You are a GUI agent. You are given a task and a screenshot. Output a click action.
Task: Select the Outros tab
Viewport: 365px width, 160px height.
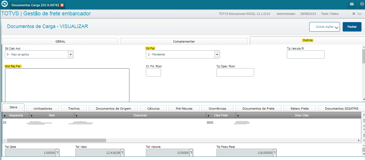coord(307,40)
